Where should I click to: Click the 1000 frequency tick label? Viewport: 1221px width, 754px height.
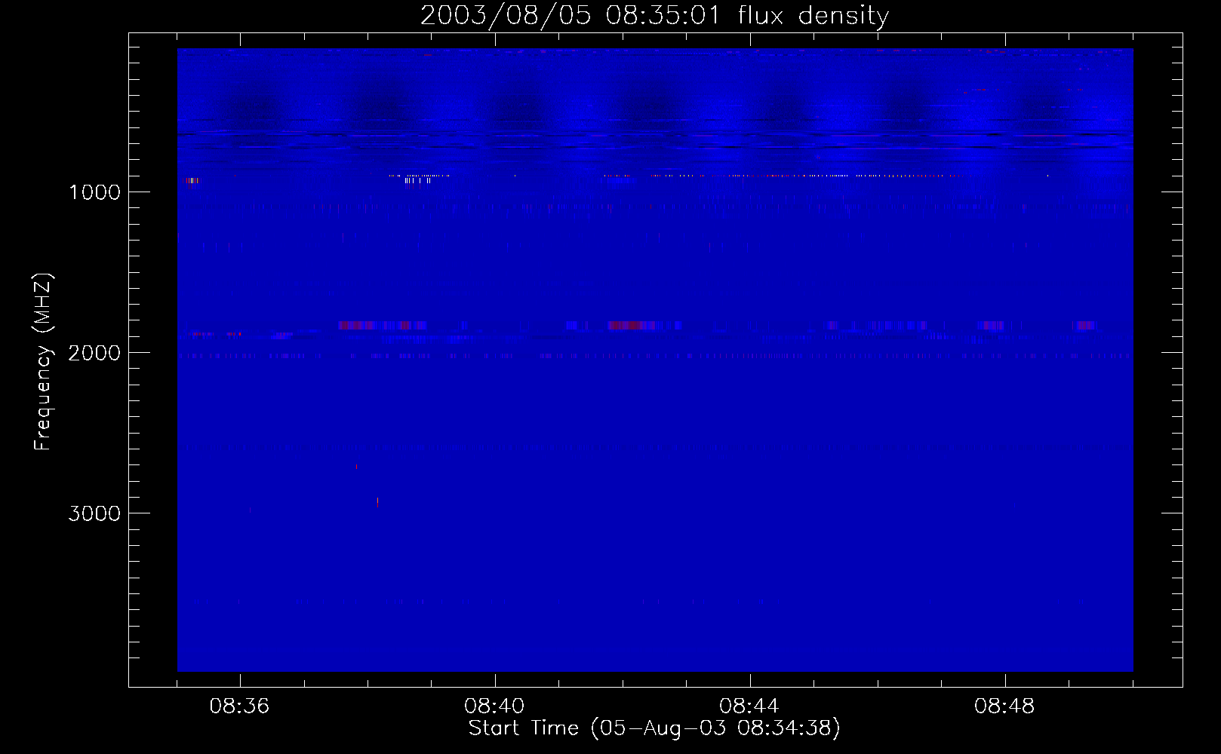[94, 192]
